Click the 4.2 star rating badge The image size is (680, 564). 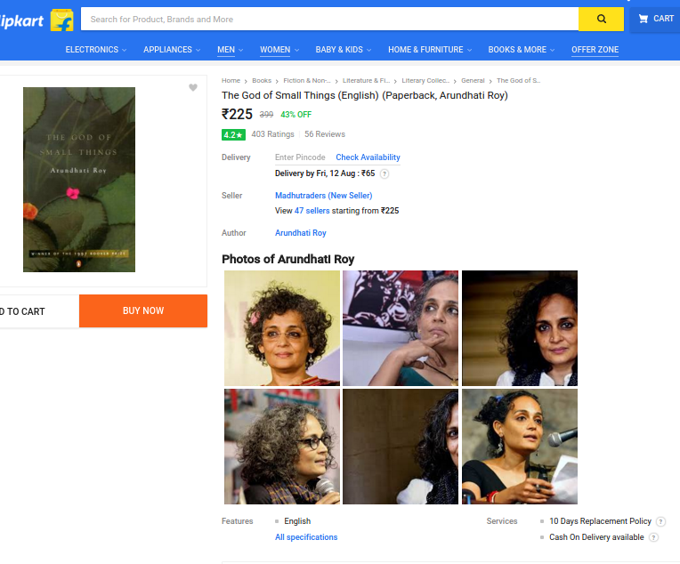(233, 135)
